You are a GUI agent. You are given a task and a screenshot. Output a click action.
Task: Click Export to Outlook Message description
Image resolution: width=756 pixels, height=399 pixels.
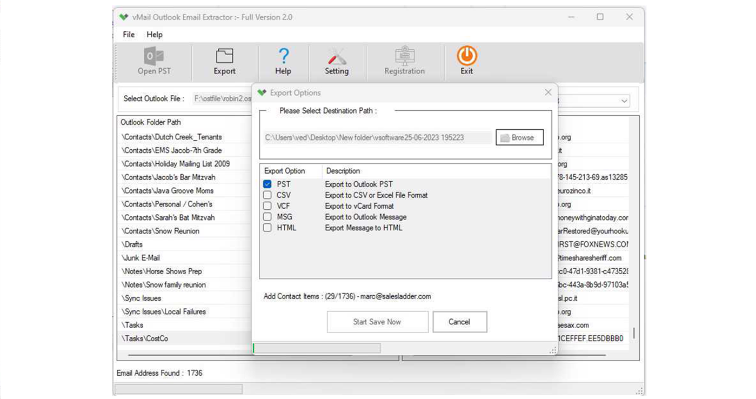coord(366,217)
